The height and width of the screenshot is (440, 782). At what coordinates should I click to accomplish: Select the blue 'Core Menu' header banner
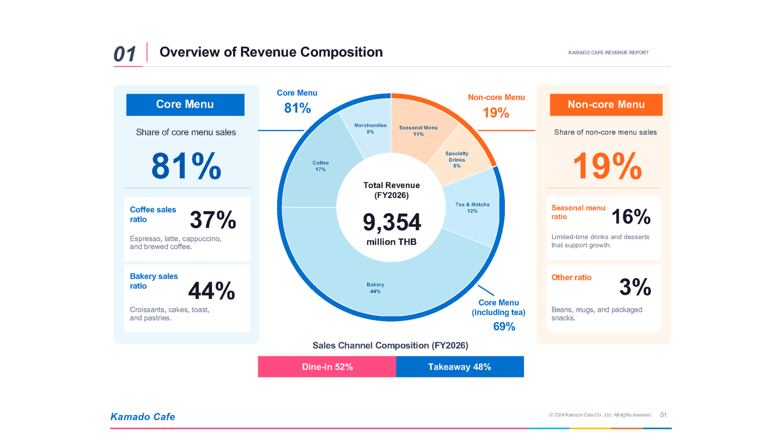185,105
